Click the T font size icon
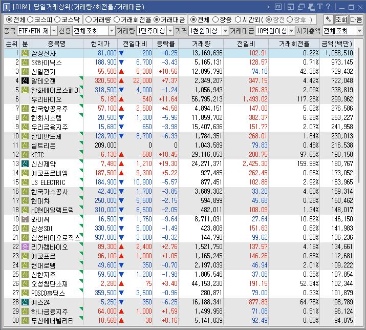Viewport: 366px width, 330px height. point(320,7)
